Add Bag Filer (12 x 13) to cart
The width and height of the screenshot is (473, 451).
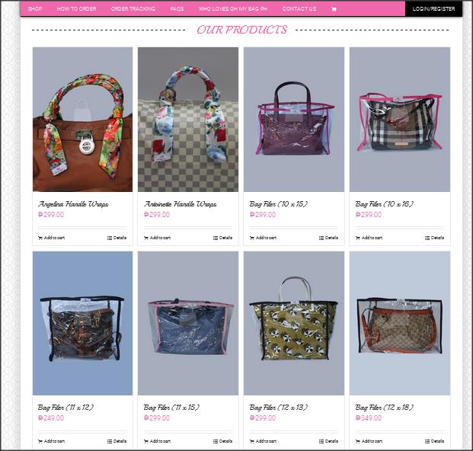click(x=263, y=441)
